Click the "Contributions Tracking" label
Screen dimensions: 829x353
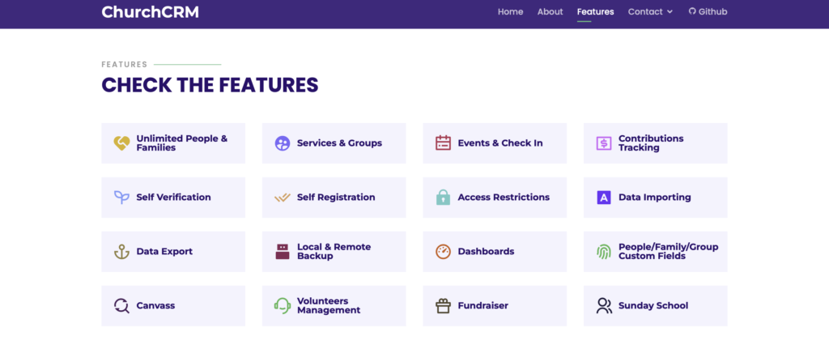pyautogui.click(x=651, y=143)
